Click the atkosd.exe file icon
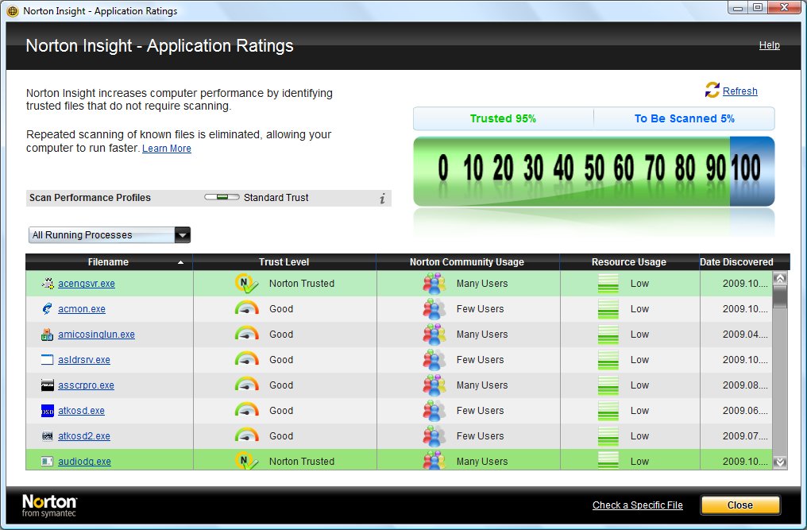This screenshot has height=530, width=807. [x=48, y=411]
